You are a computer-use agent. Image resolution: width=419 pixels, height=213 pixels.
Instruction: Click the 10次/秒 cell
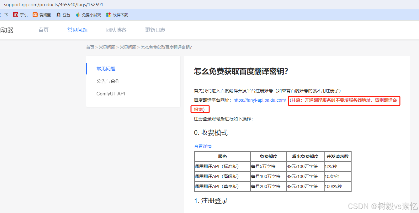click(x=338, y=176)
